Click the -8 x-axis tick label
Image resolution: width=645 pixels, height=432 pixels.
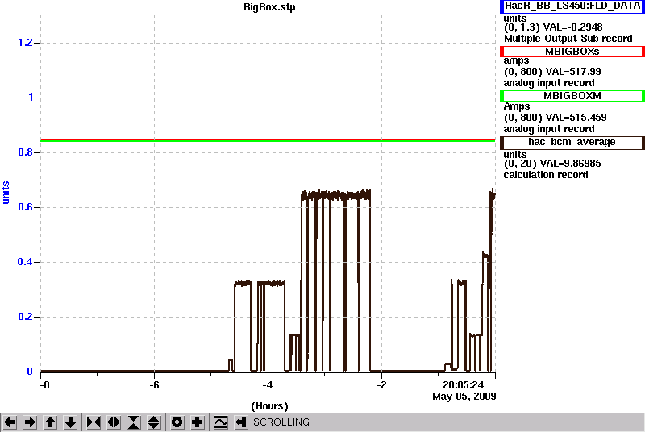click(x=44, y=385)
